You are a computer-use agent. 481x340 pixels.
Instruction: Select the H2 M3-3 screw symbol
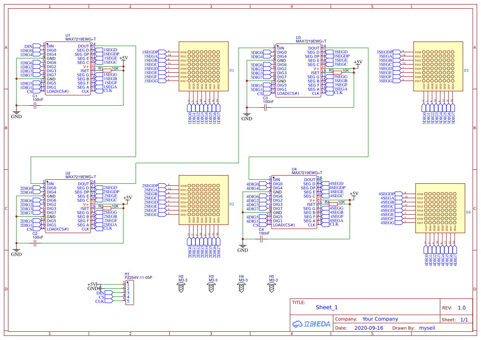[x=181, y=287]
